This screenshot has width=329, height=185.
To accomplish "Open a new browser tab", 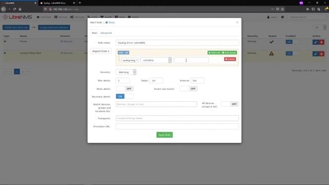I will 80,3.
